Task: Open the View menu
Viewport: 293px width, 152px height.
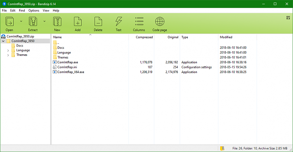Action: tap(46, 11)
